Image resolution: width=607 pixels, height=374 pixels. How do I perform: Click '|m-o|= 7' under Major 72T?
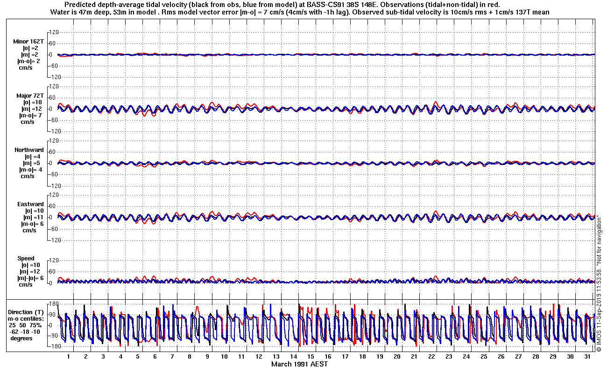[31, 115]
